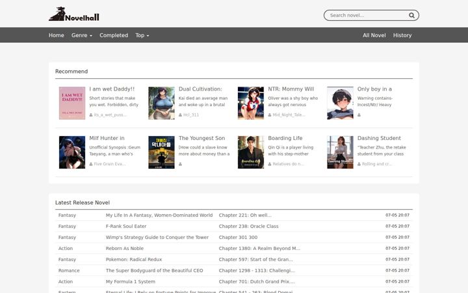Click author icon beside Five Grain Eva
468x293 pixels.
(x=91, y=164)
